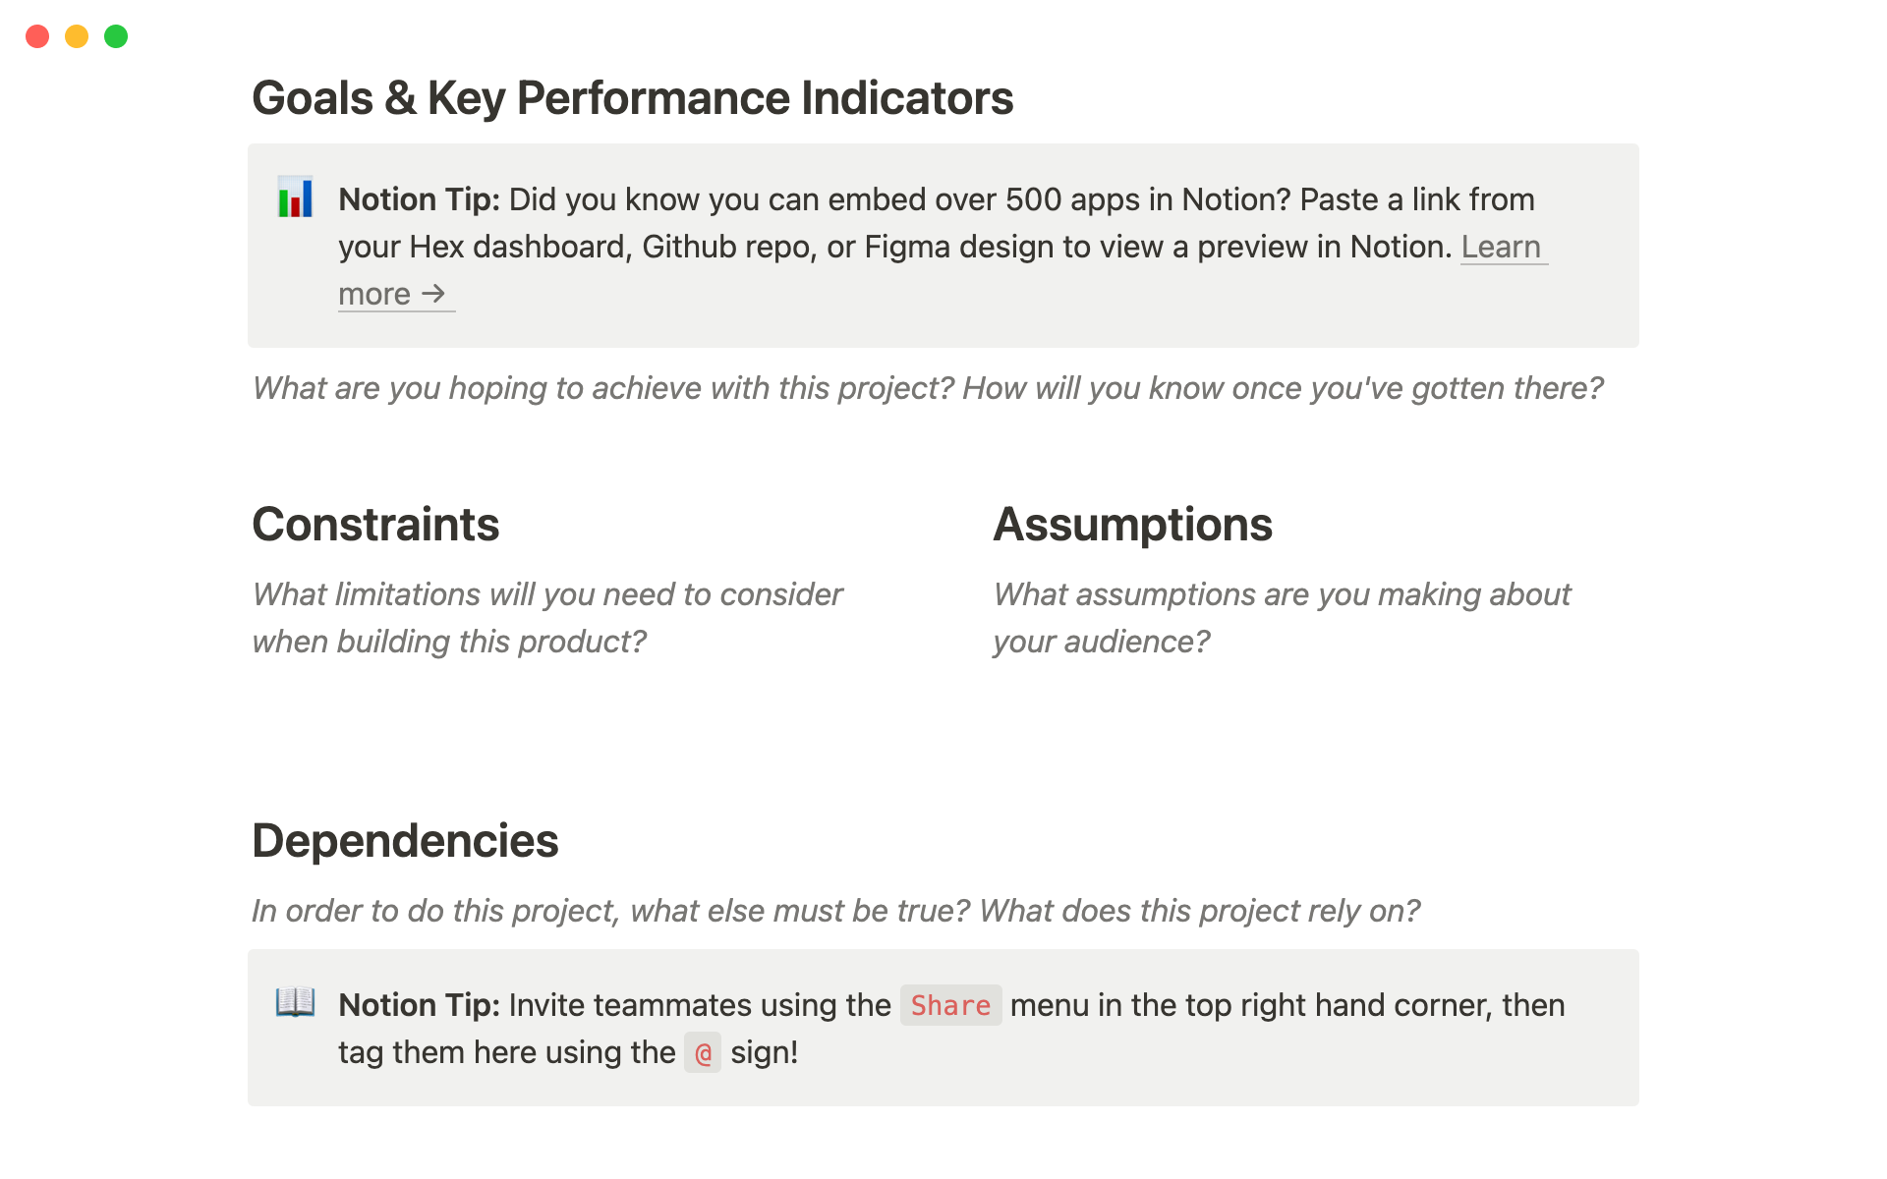Click the red '@' inline code tag
Image resolution: width=1887 pixels, height=1179 pixels.
click(x=703, y=1053)
